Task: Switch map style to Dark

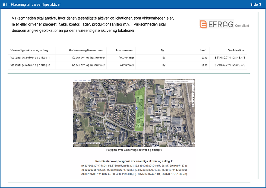Action: pos(95,143)
